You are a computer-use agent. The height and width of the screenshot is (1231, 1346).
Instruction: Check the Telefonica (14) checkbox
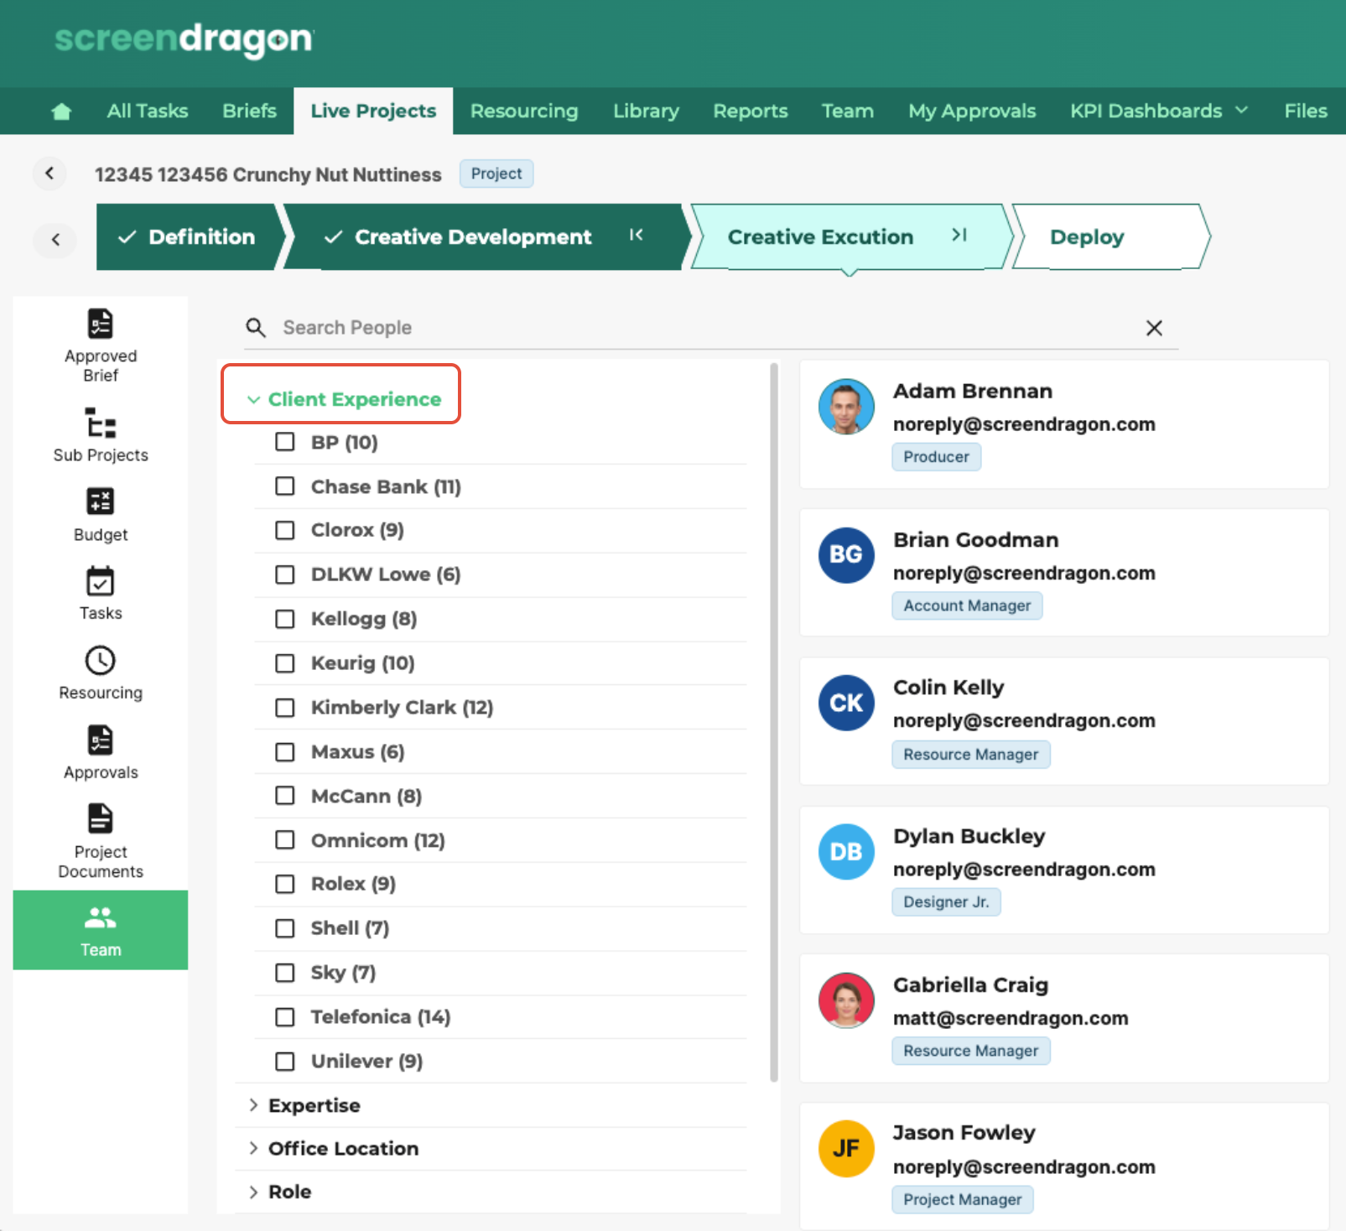pos(285,1017)
